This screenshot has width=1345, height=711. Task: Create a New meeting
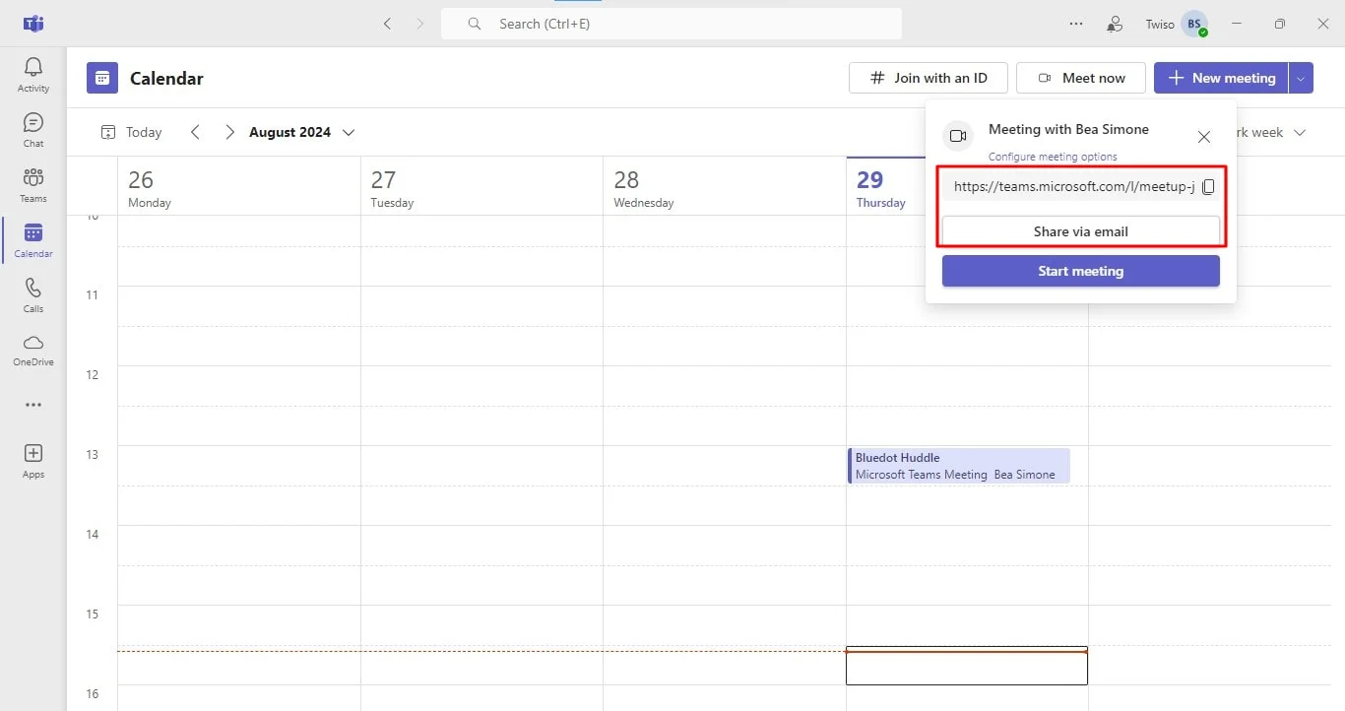click(1221, 78)
